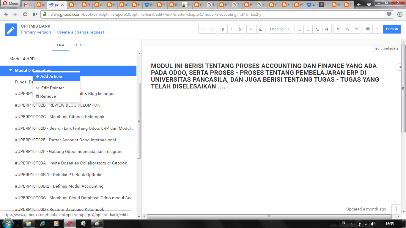Viewport: 406px width, 228px height.
Task: Click the help question mark button
Action: click(396, 209)
